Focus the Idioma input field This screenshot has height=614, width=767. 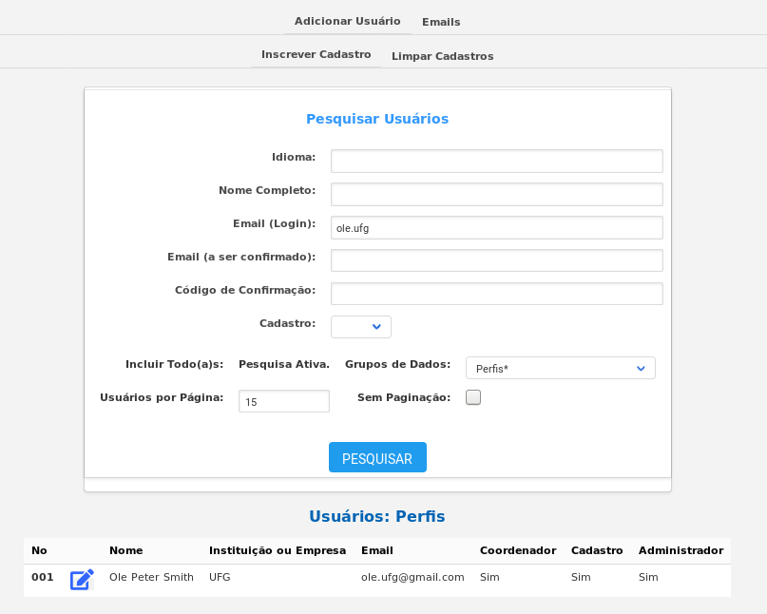[x=497, y=161]
